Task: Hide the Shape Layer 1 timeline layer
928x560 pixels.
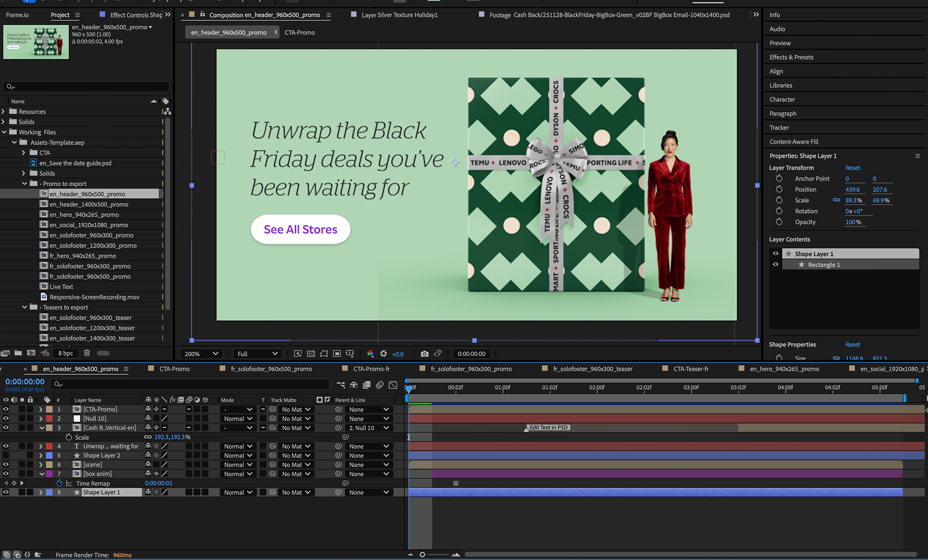Action: [6, 492]
